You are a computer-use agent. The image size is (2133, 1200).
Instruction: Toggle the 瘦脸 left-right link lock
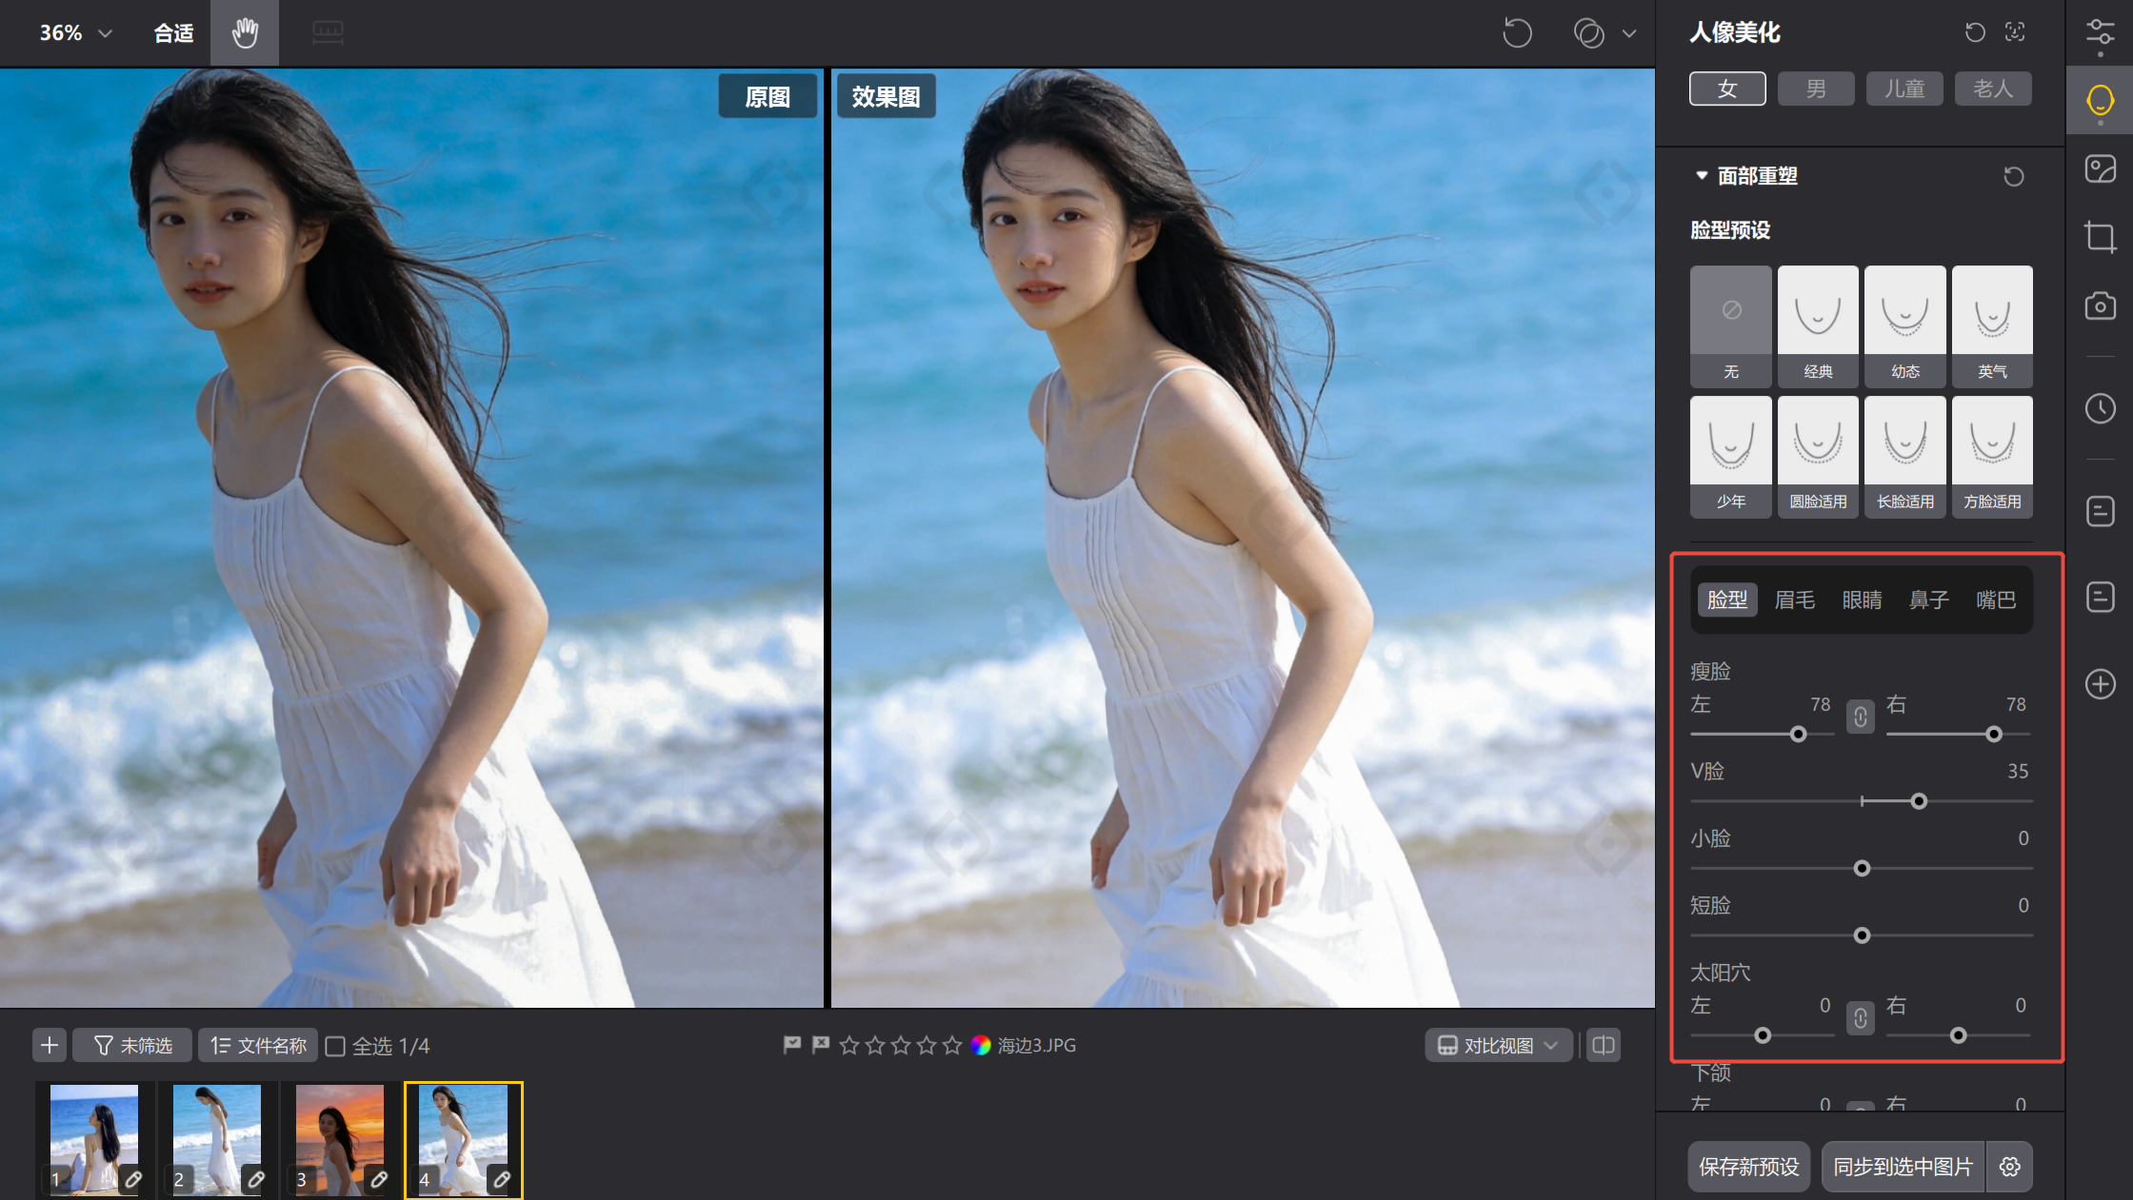coord(1860,717)
